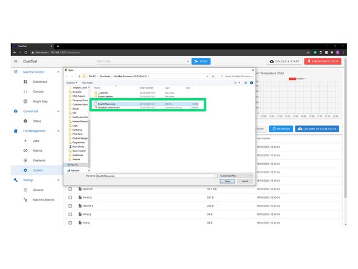
Task: Tick the checkbox for resume.g
Action: pyautogui.click(x=70, y=206)
